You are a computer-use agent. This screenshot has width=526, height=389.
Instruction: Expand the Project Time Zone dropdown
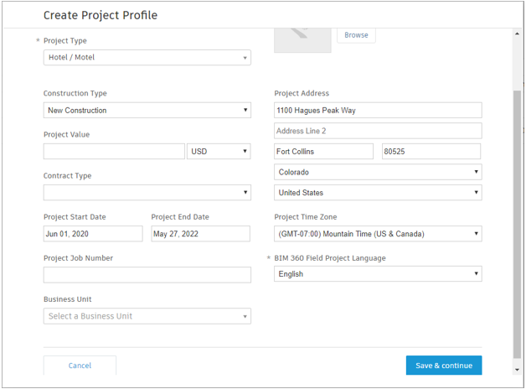click(x=378, y=234)
